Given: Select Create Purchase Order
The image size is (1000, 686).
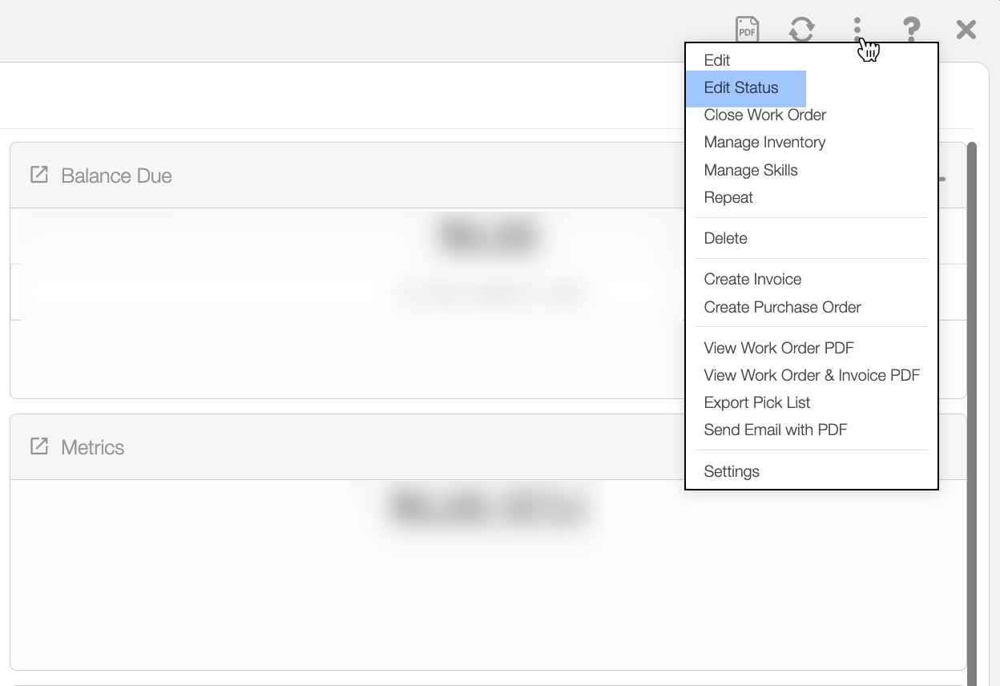Looking at the screenshot, I should (x=782, y=307).
